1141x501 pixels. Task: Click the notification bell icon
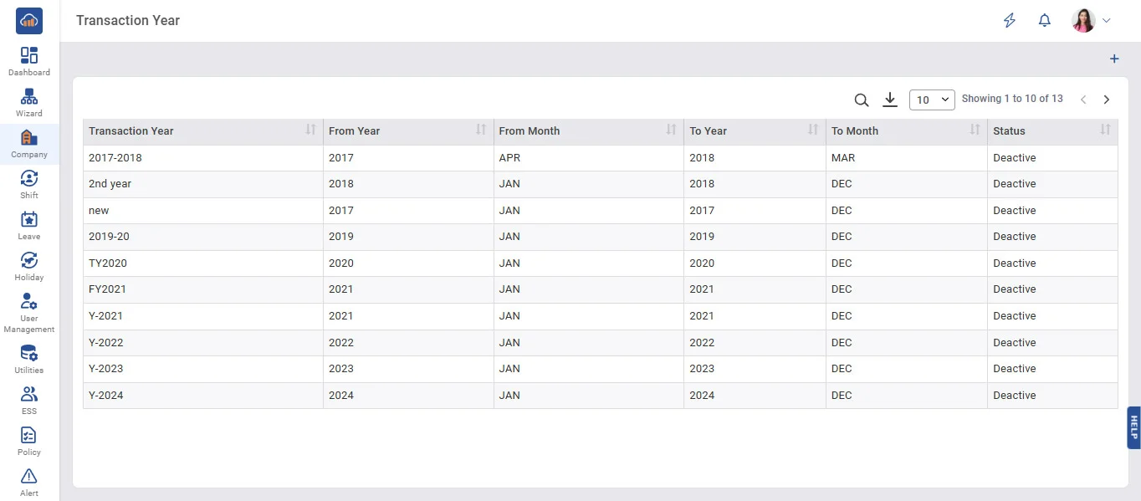pos(1044,21)
